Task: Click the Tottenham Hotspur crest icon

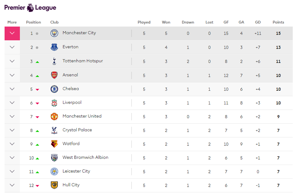Action: (x=55, y=61)
